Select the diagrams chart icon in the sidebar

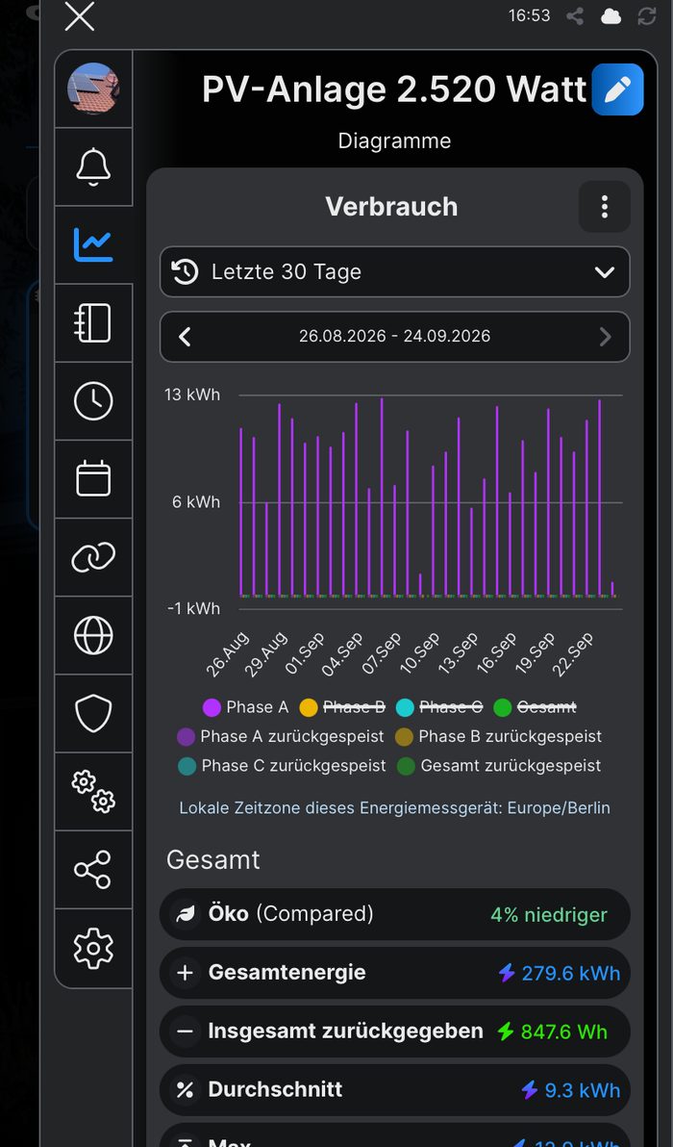click(93, 245)
